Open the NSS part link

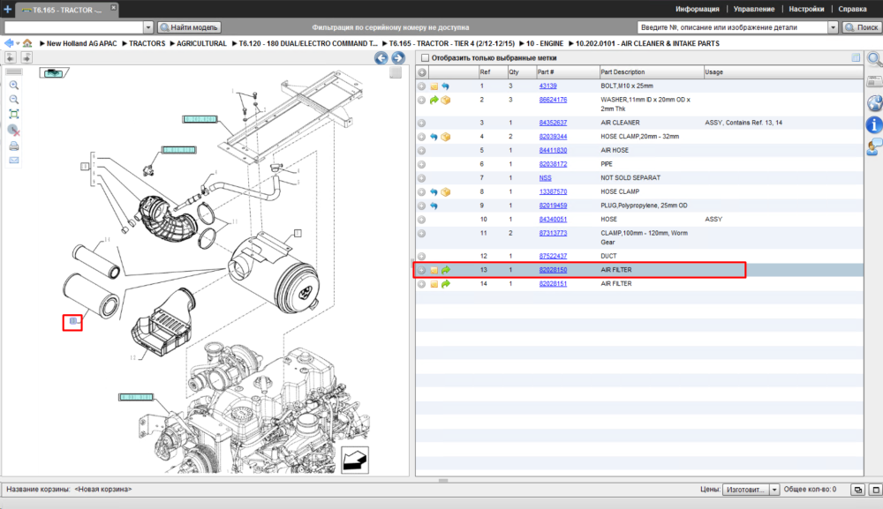pyautogui.click(x=545, y=177)
